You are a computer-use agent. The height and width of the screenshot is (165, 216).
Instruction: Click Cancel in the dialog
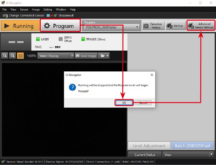click(143, 103)
